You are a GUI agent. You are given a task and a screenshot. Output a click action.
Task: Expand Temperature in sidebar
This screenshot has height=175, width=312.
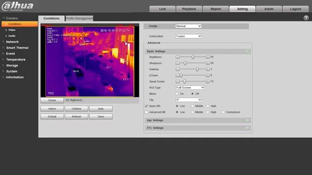pyautogui.click(x=16, y=59)
